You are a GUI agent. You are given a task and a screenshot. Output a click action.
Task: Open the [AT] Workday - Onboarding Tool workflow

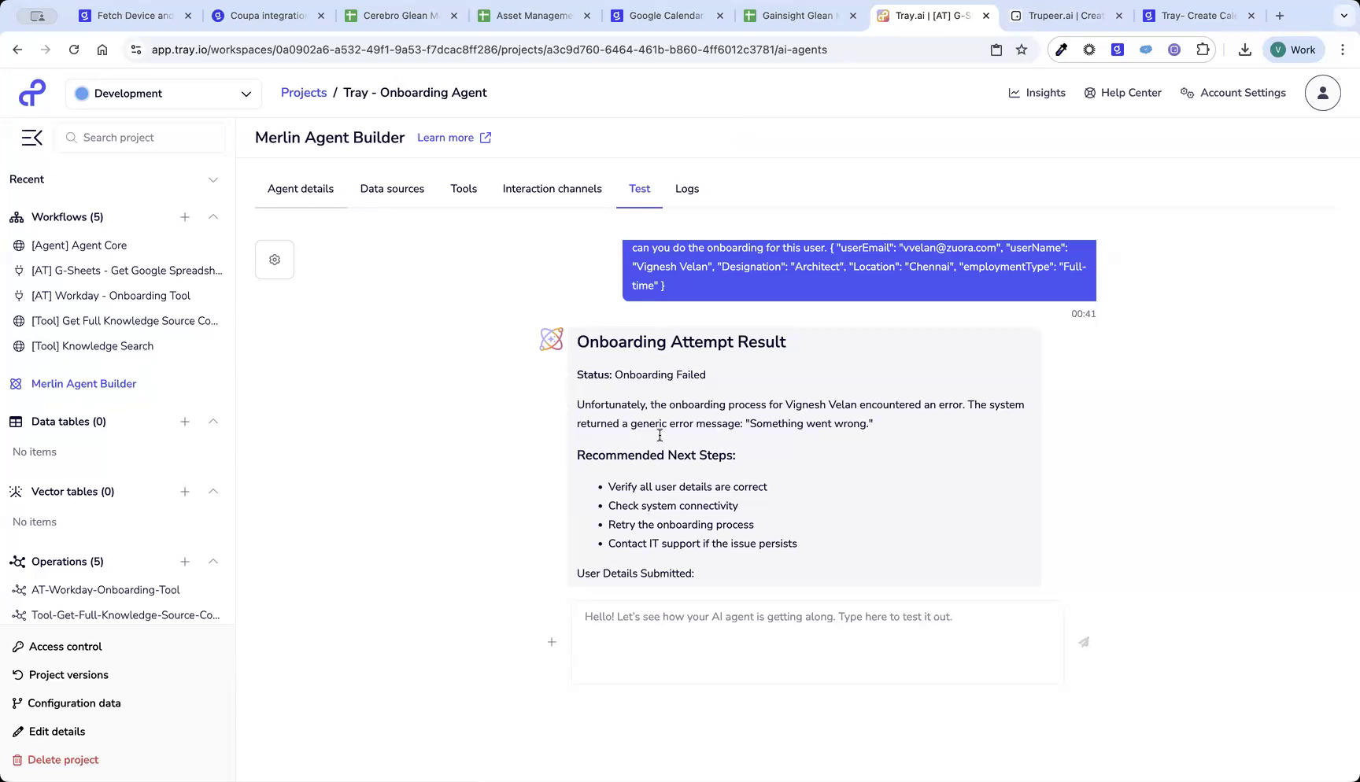(111, 296)
